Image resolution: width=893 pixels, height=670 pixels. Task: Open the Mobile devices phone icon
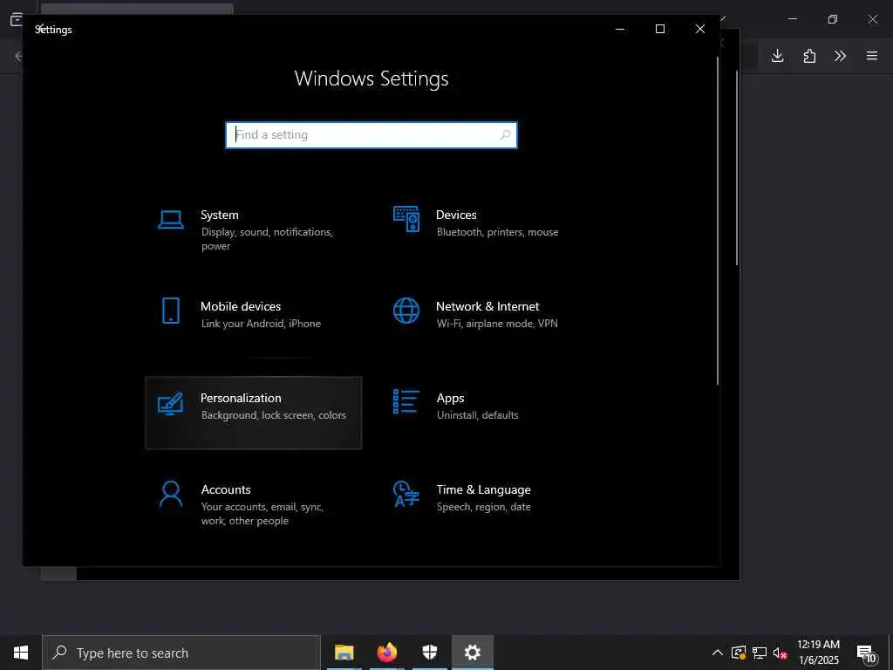point(170,311)
